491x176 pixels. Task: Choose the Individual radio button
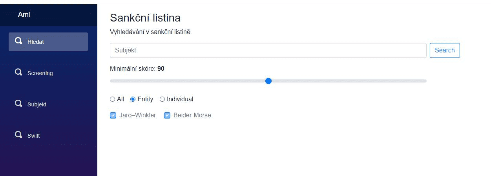click(x=162, y=99)
